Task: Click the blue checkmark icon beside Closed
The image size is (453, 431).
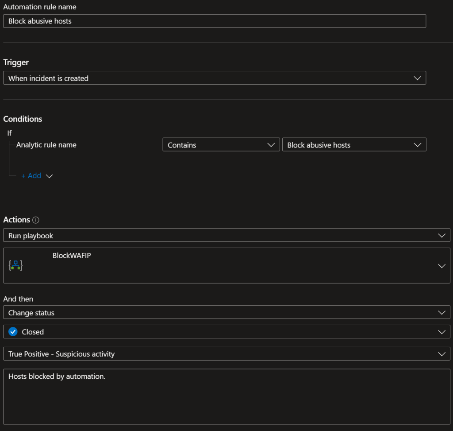Action: [x=13, y=332]
